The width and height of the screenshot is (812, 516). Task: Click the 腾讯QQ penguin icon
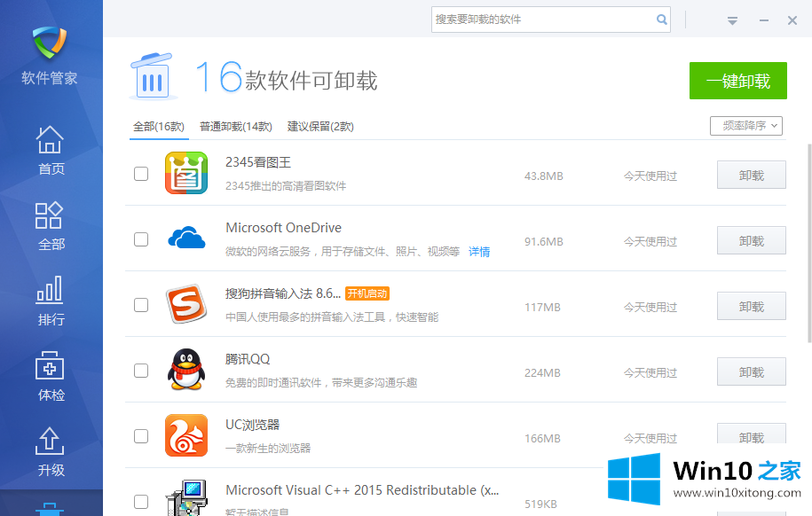tap(186, 370)
